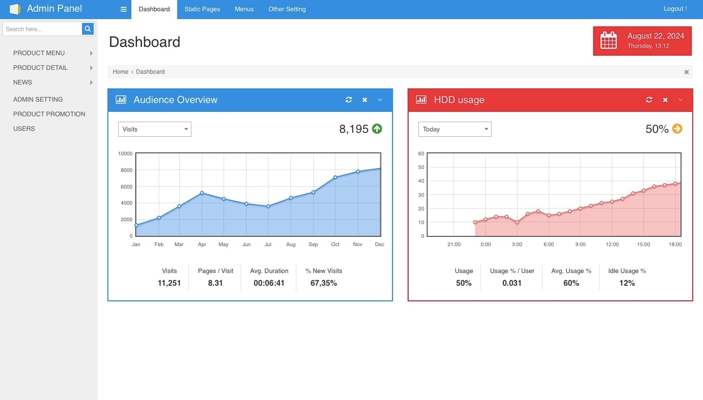Switch to the Static Pages tab

(202, 9)
